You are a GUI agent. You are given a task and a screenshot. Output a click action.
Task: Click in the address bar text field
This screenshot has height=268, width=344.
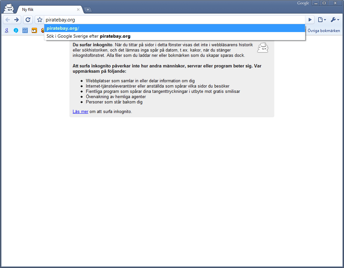[174, 20]
